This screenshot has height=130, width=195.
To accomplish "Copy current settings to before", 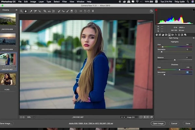I will 148,117.
